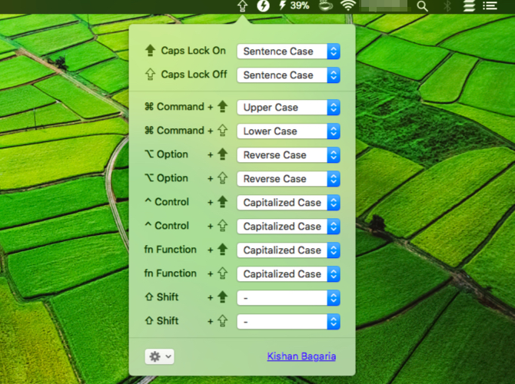Open Shift + caps off empty dropdown
This screenshot has height=384, width=515.
[288, 322]
